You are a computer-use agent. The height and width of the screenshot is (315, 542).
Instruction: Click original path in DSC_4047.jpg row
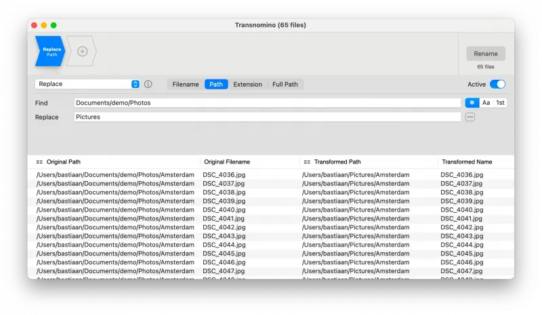tap(115, 271)
